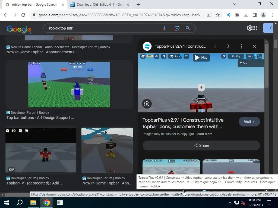Open Chrome downloads icon

coord(246,15)
